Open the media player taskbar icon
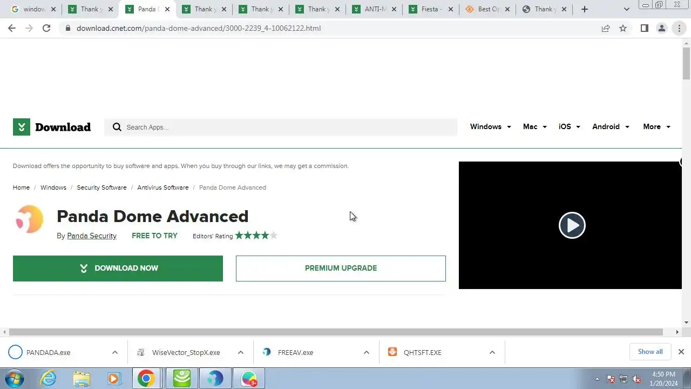The height and width of the screenshot is (389, 691). [114, 378]
